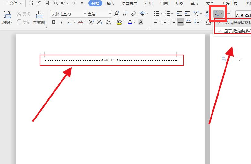Open the 五号 font size dropdown
Image resolution: width=251 pixels, height=164 pixels.
point(110,14)
